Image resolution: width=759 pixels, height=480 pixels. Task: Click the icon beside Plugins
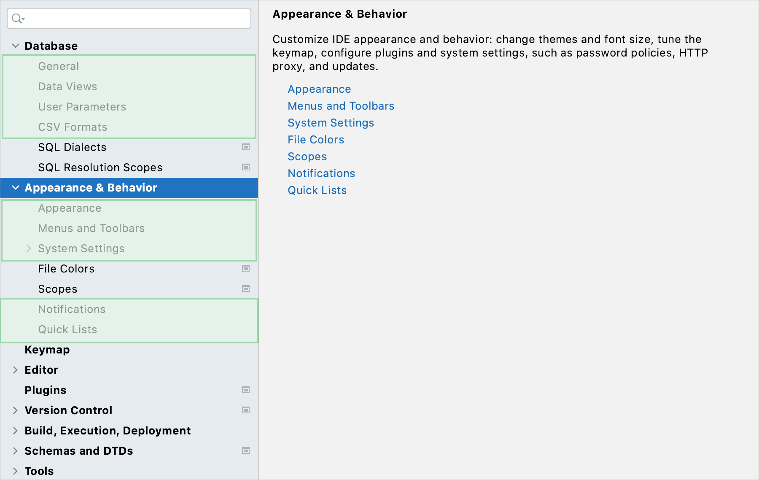tap(245, 390)
